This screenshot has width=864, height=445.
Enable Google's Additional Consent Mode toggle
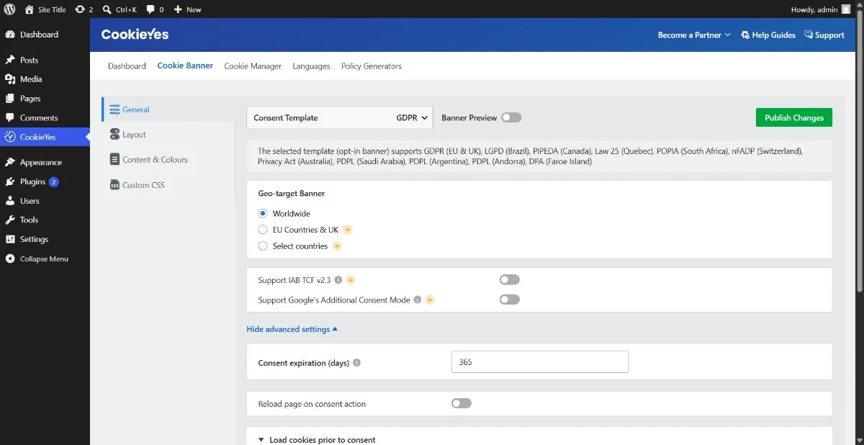[x=509, y=300]
